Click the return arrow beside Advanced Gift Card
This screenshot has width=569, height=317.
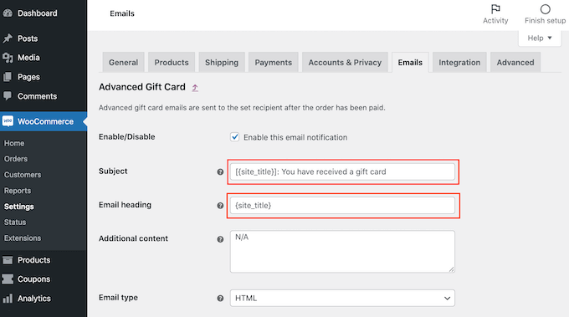click(x=195, y=88)
